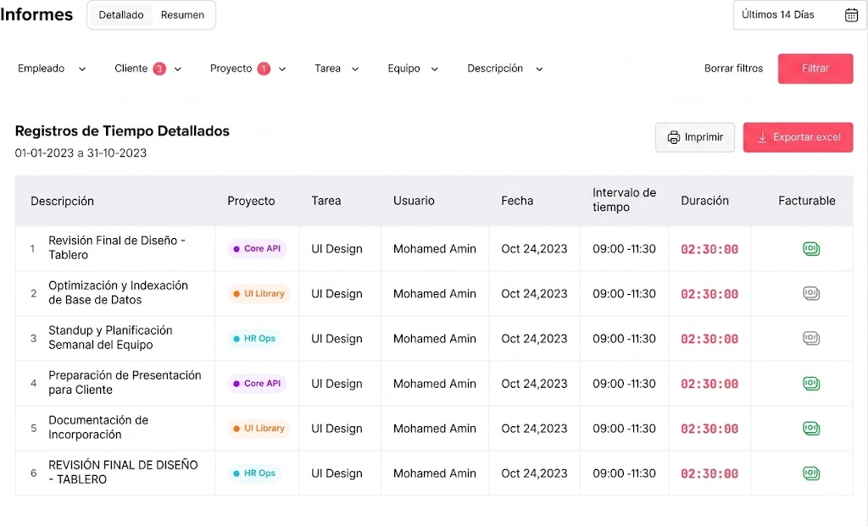Open the Equipo filter dropdown
The image size is (868, 526).
(413, 69)
